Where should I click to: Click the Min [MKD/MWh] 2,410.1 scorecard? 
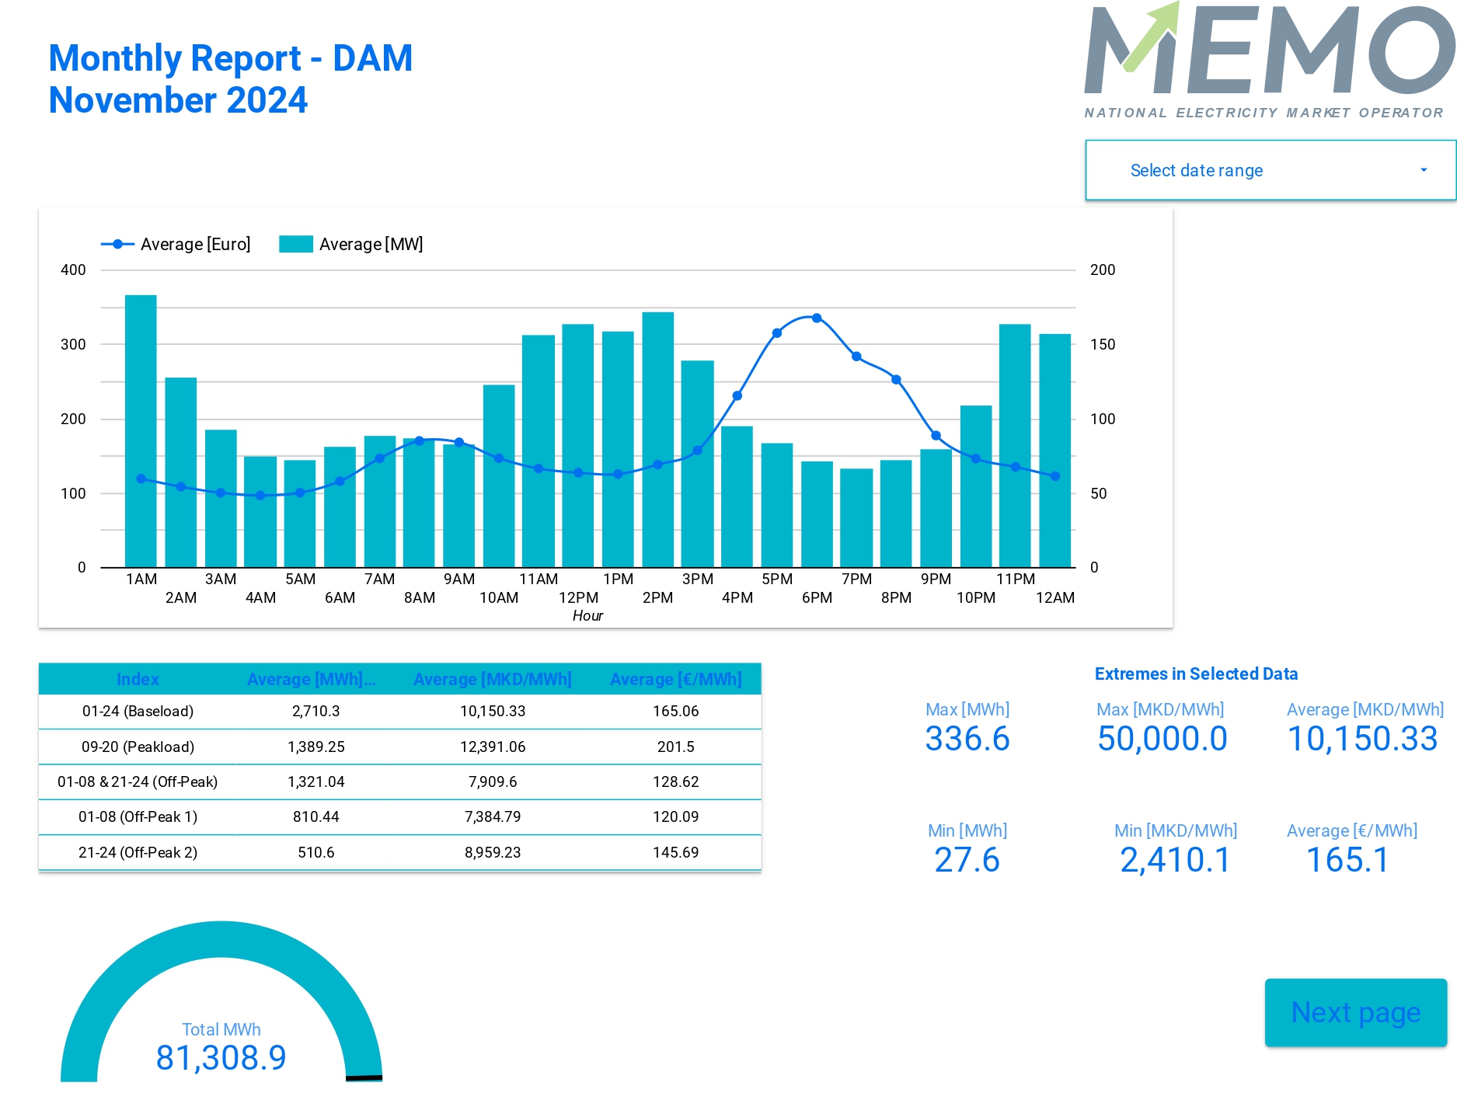tap(1175, 859)
